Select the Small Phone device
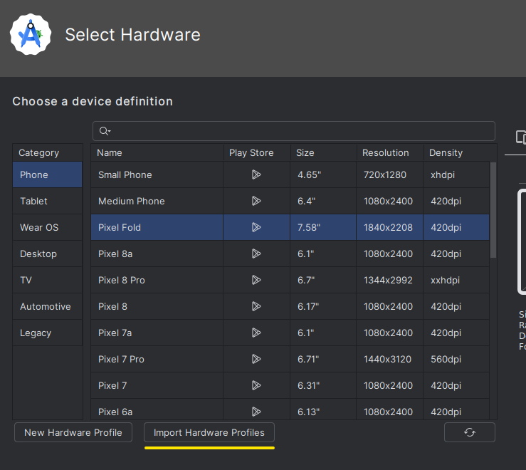The image size is (526, 470). 157,174
